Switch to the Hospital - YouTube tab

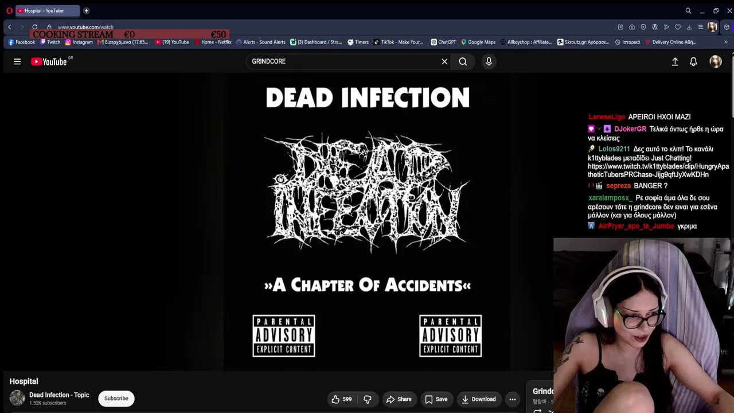pos(47,10)
